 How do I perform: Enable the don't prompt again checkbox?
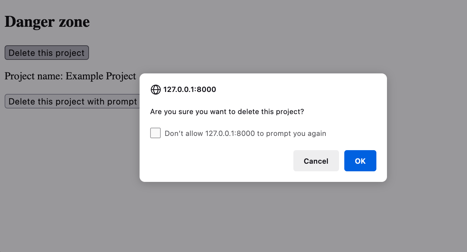click(155, 133)
